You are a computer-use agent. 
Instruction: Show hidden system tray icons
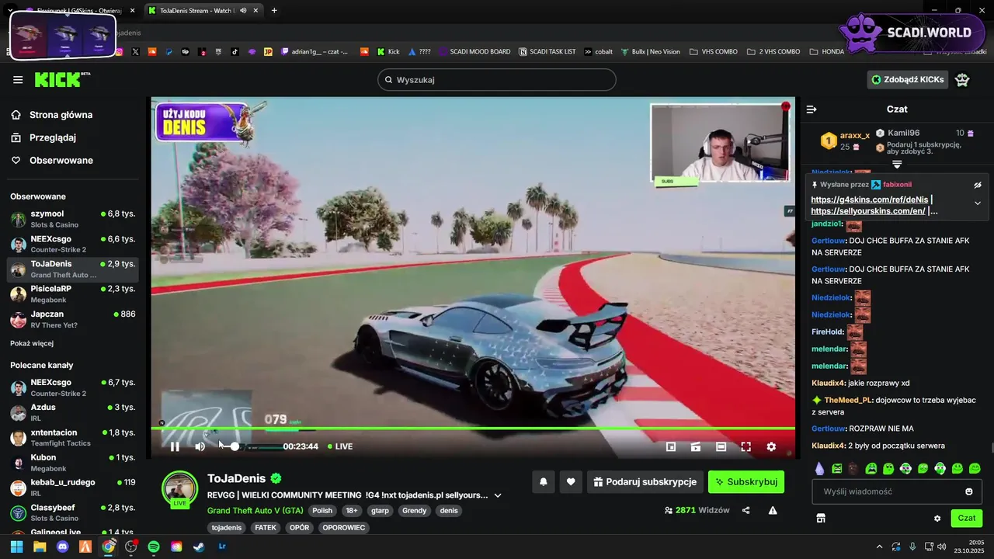pyautogui.click(x=879, y=547)
